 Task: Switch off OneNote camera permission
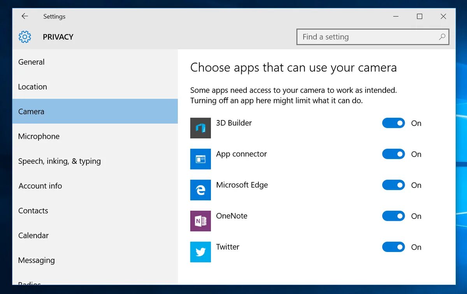(393, 216)
